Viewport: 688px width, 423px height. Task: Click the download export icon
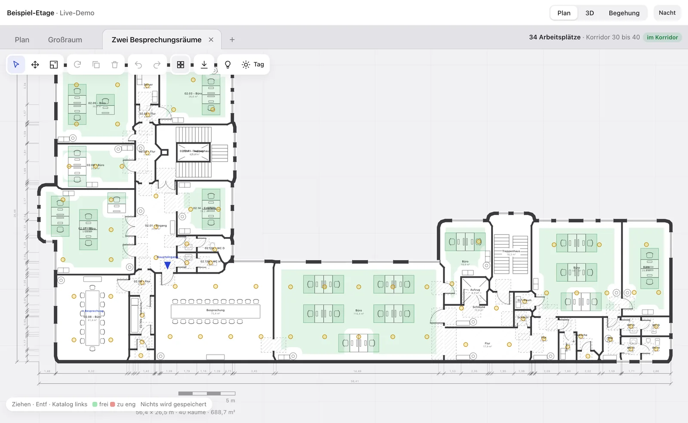pyautogui.click(x=204, y=65)
